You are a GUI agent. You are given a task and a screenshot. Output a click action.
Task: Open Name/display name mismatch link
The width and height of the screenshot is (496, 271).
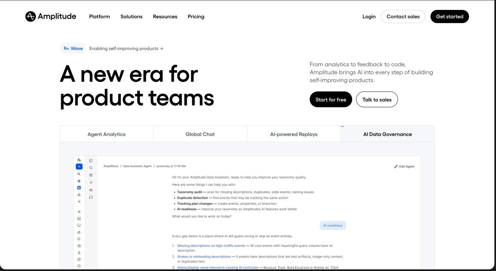(218, 268)
